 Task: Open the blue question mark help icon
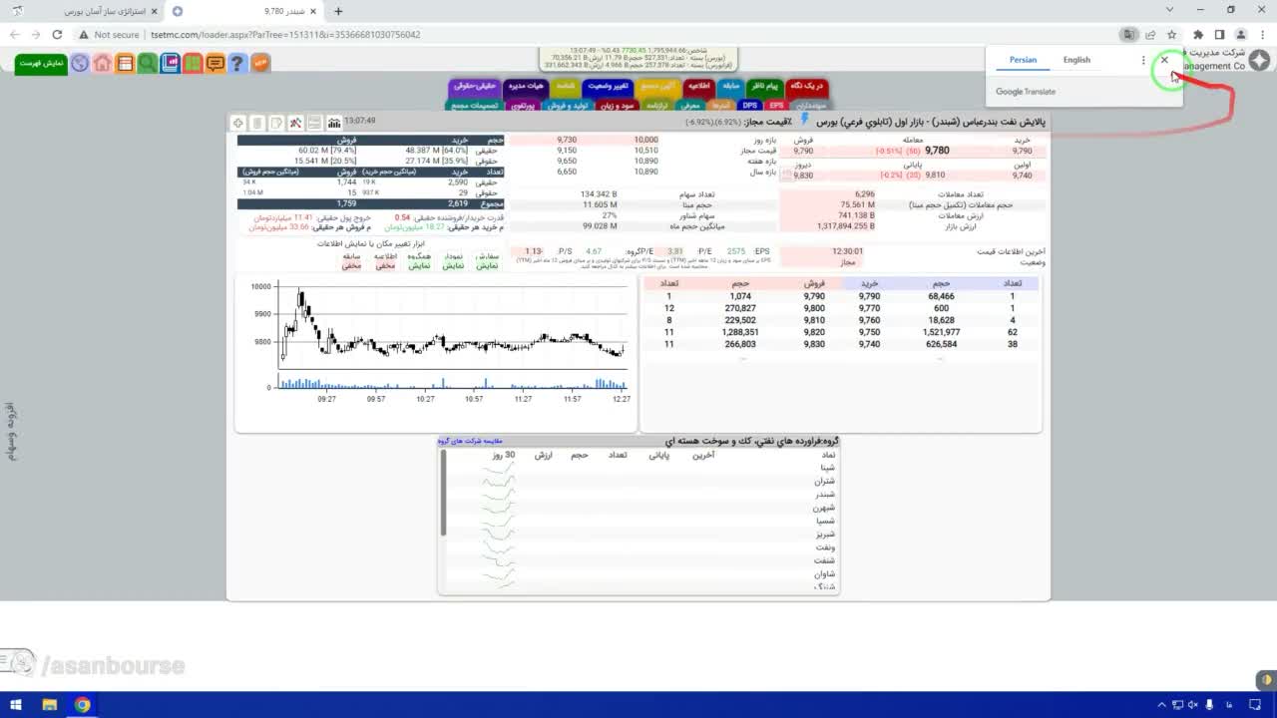pos(236,63)
